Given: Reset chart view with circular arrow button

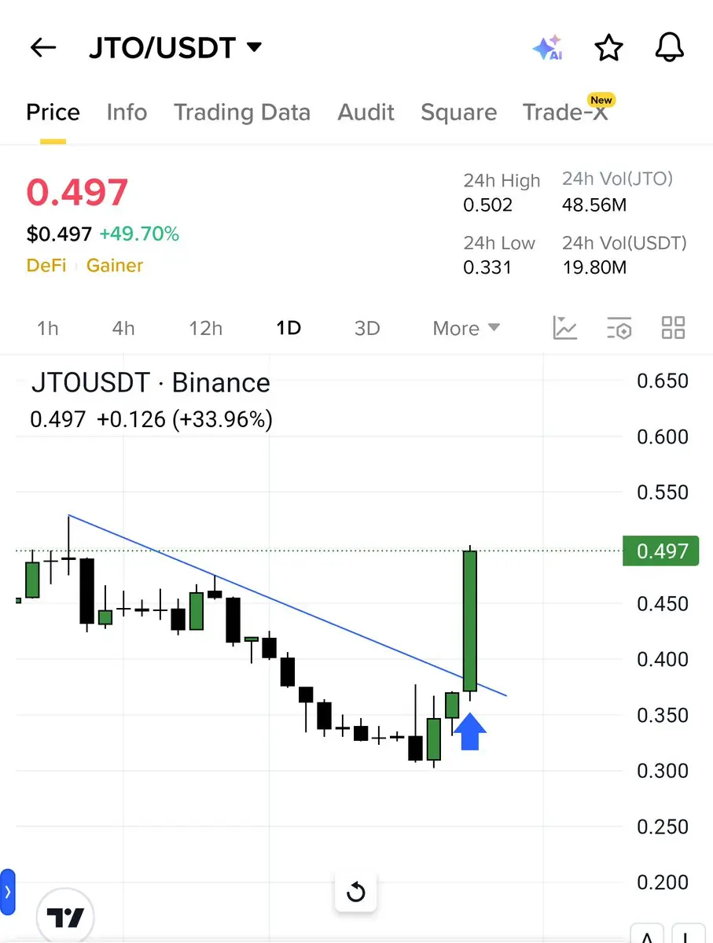Looking at the screenshot, I should (356, 891).
